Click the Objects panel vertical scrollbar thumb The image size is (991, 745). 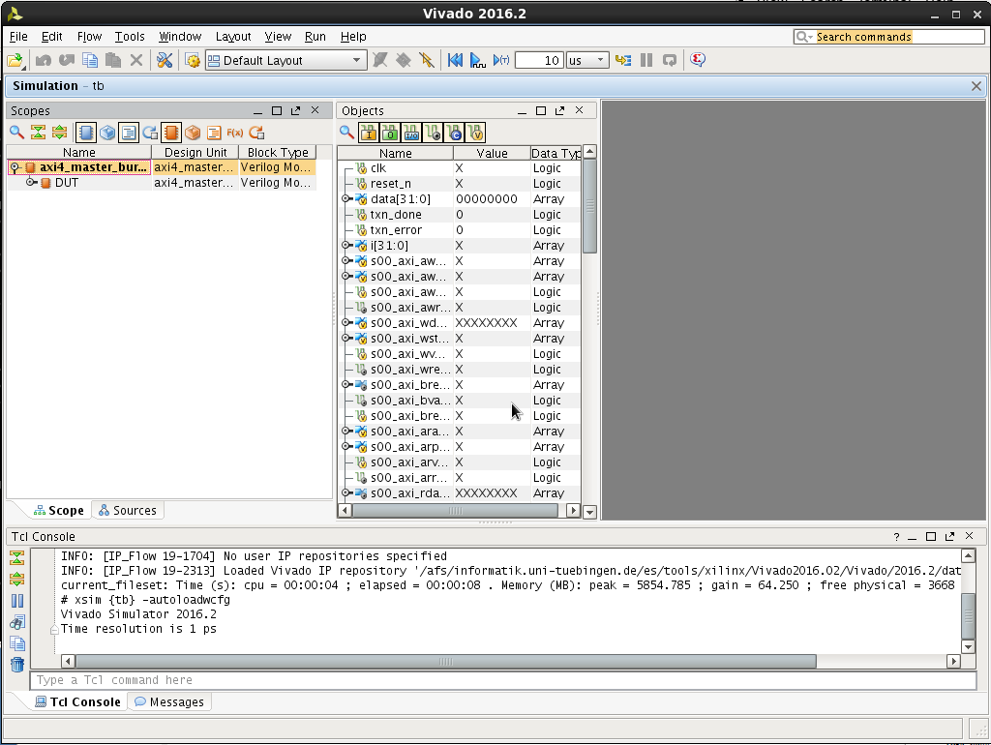click(x=589, y=206)
